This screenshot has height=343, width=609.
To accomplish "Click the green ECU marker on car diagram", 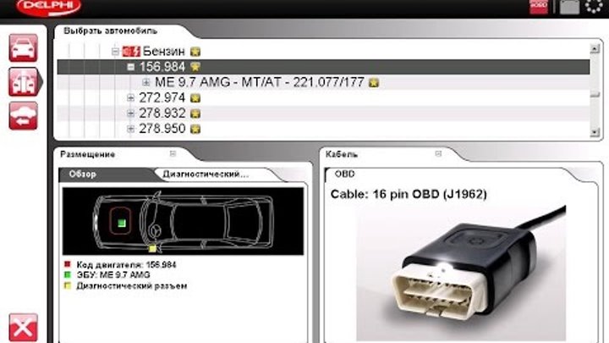I will (x=122, y=223).
